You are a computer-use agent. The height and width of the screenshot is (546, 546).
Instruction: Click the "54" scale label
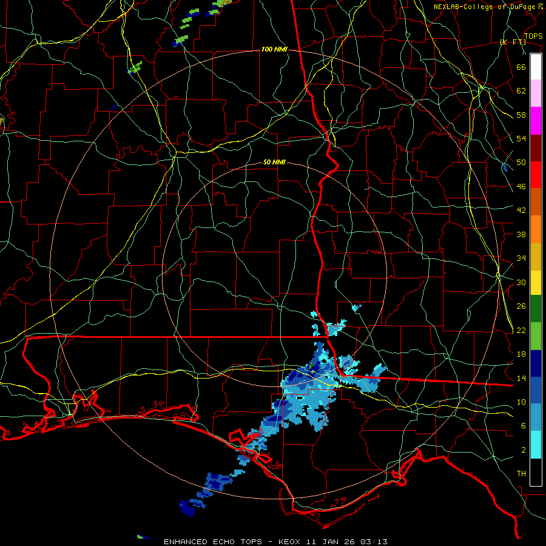pos(521,138)
